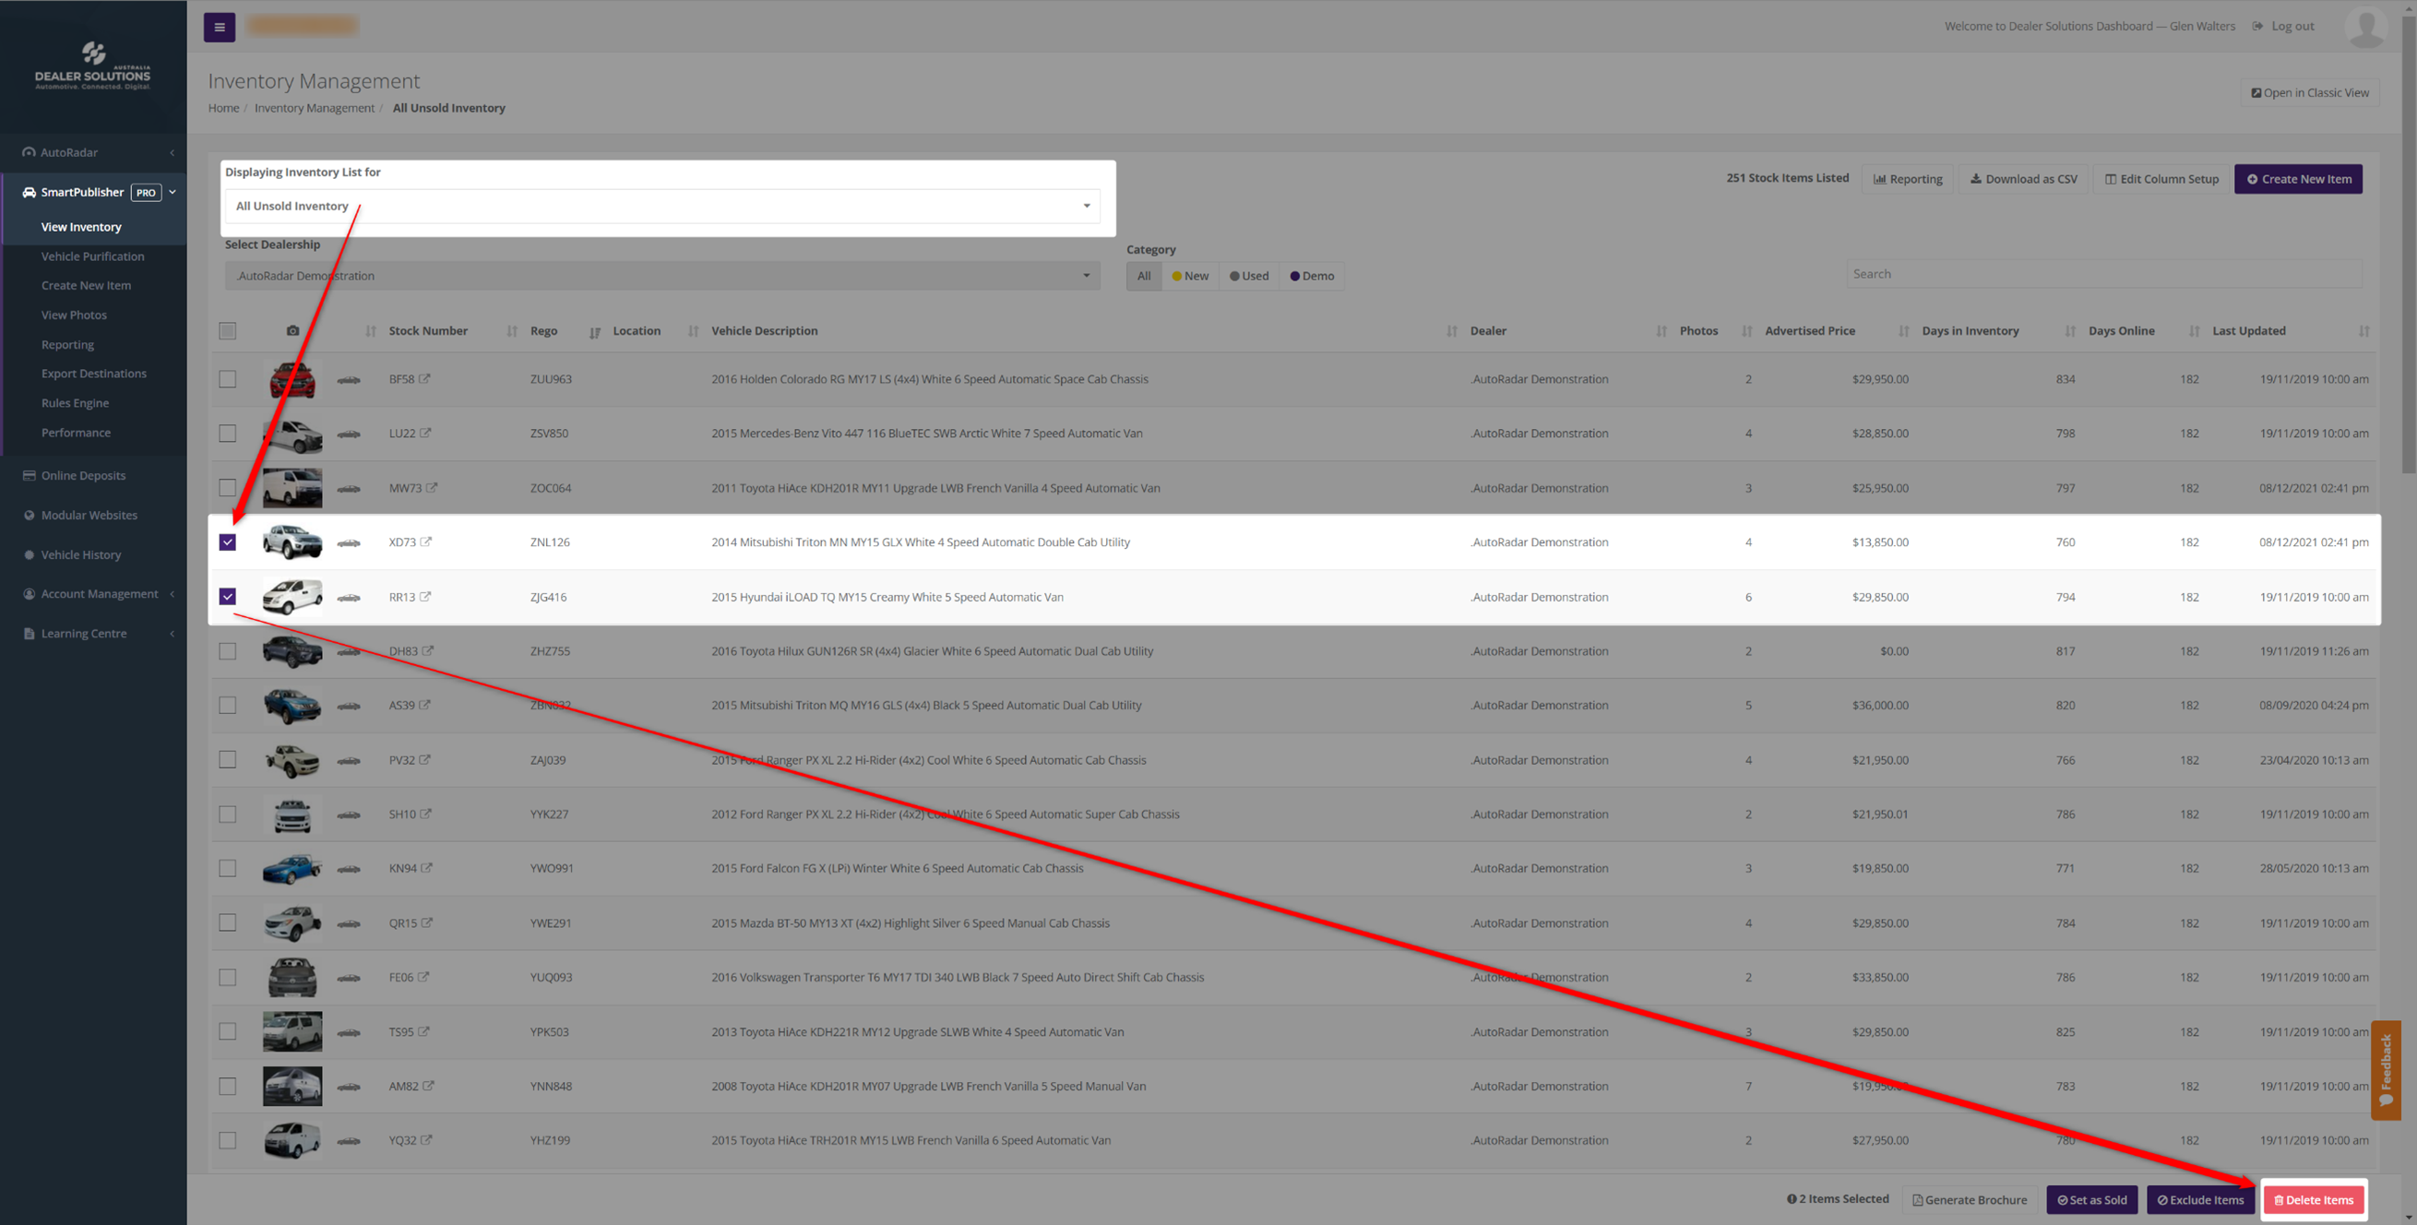Click the Holden Colorado thumbnail image

[292, 379]
